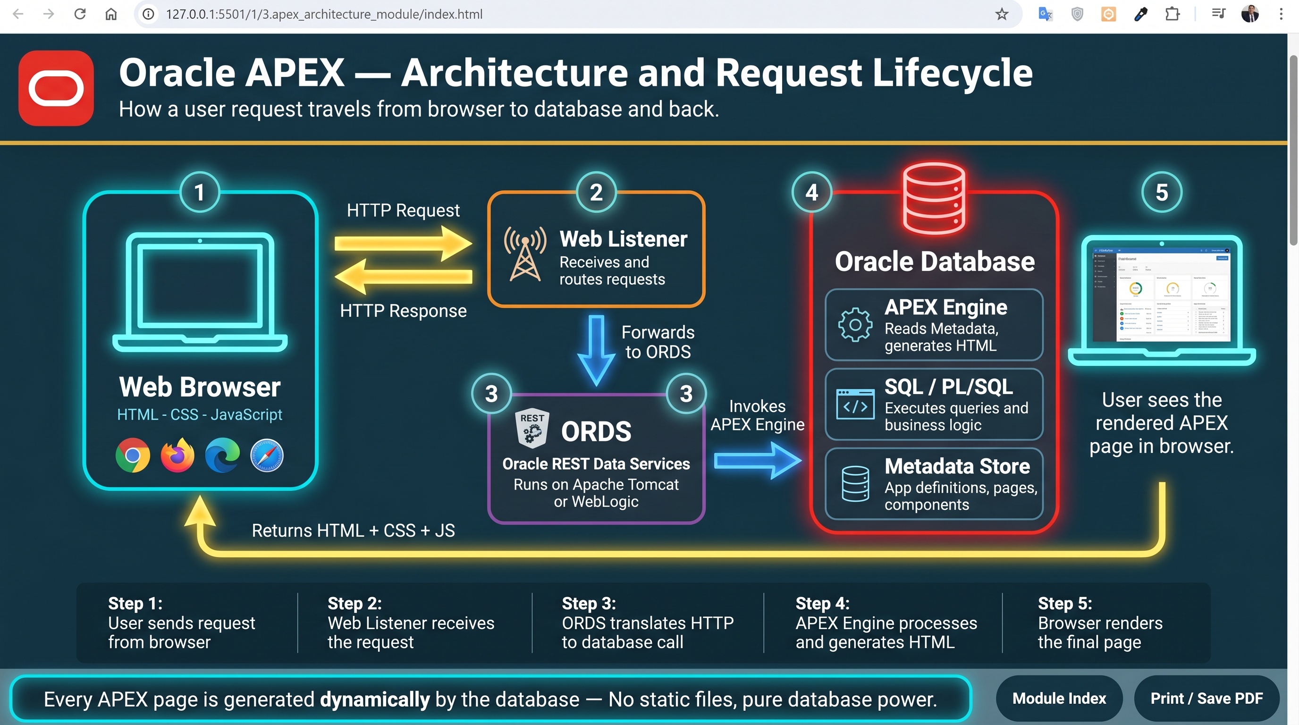This screenshot has height=725, width=1299.
Task: Click the 'SQL / PL/SQL' card title
Action: (948, 387)
